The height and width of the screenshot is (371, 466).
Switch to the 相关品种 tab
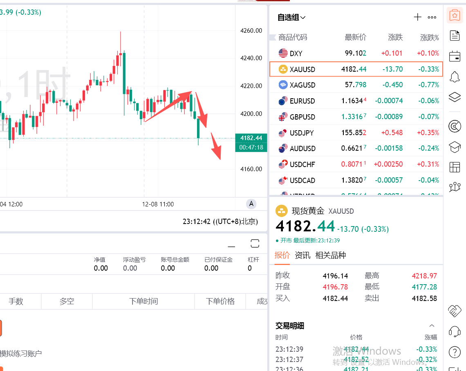pyautogui.click(x=330, y=255)
